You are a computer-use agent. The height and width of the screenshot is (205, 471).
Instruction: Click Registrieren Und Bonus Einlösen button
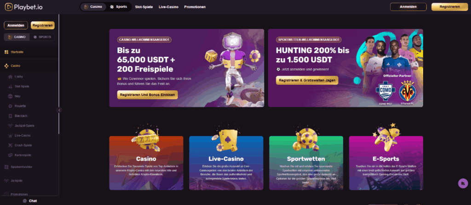click(148, 95)
